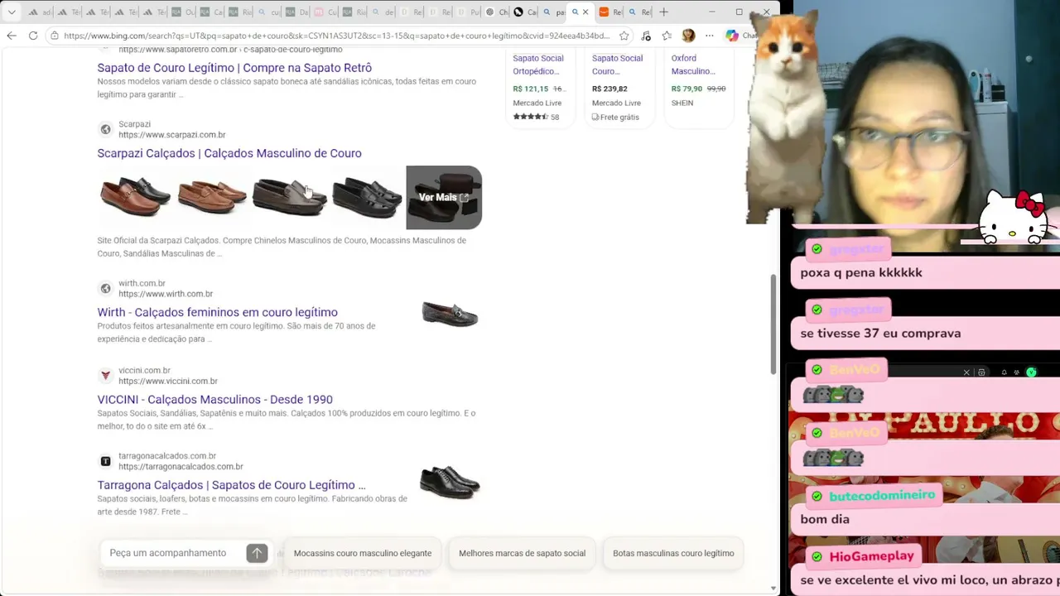The height and width of the screenshot is (596, 1060).
Task: Open the Wirth black loafer thumbnail
Action: click(450, 315)
